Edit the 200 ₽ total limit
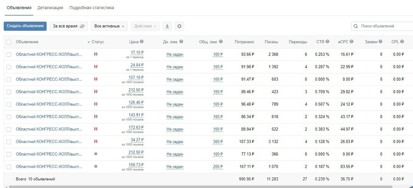The height and width of the screenshot is (188, 413). pos(218,167)
